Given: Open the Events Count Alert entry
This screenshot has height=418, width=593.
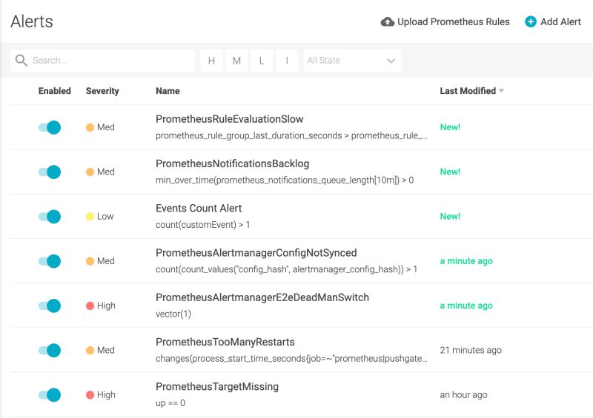Looking at the screenshot, I should point(199,208).
